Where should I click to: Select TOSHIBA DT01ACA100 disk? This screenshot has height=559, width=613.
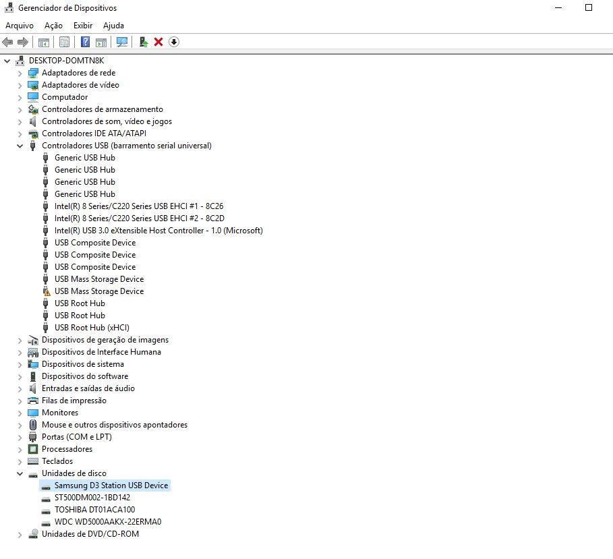(94, 509)
